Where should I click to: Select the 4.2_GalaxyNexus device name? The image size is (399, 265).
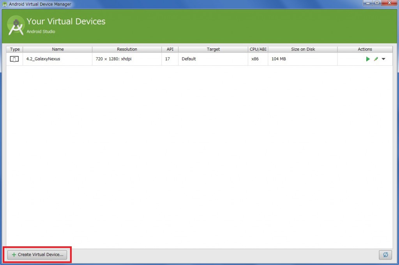point(43,59)
